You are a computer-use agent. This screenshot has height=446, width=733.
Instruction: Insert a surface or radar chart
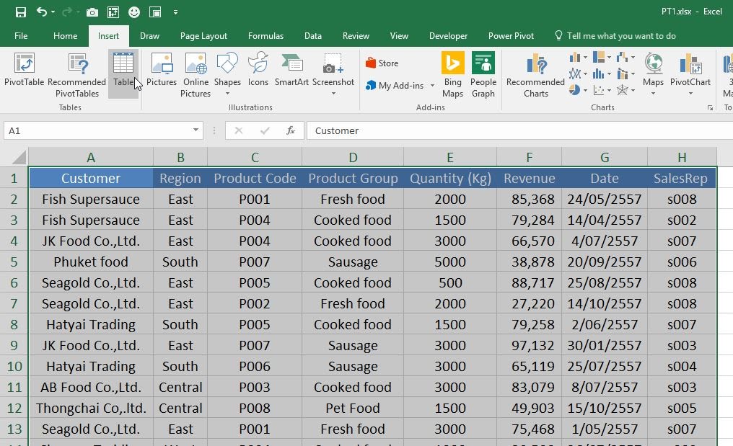point(626,89)
